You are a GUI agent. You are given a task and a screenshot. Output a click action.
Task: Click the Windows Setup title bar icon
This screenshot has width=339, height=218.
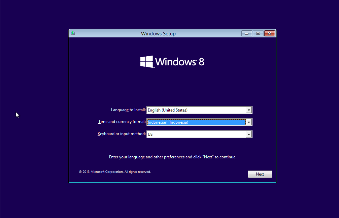[x=73, y=33]
